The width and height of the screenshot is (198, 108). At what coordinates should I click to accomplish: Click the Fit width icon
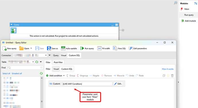click(x=99, y=48)
